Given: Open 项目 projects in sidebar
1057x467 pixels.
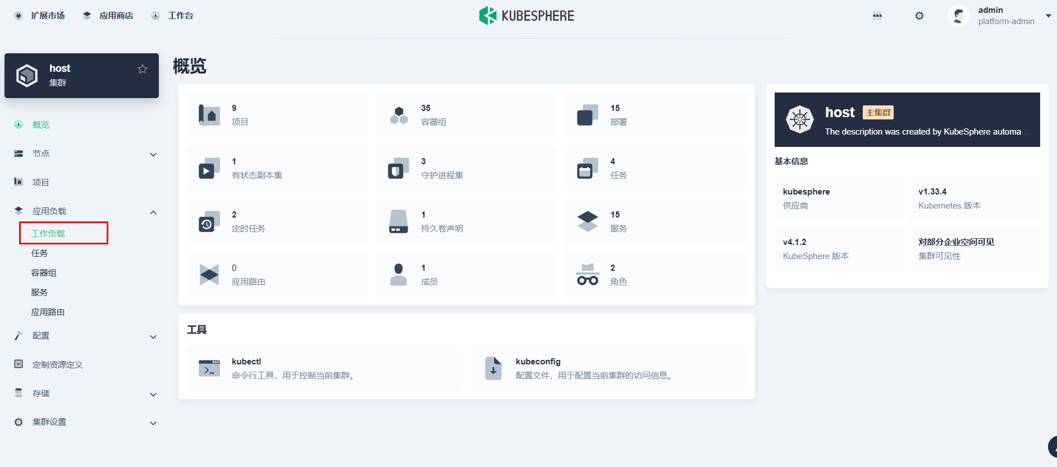Looking at the screenshot, I should tap(41, 182).
